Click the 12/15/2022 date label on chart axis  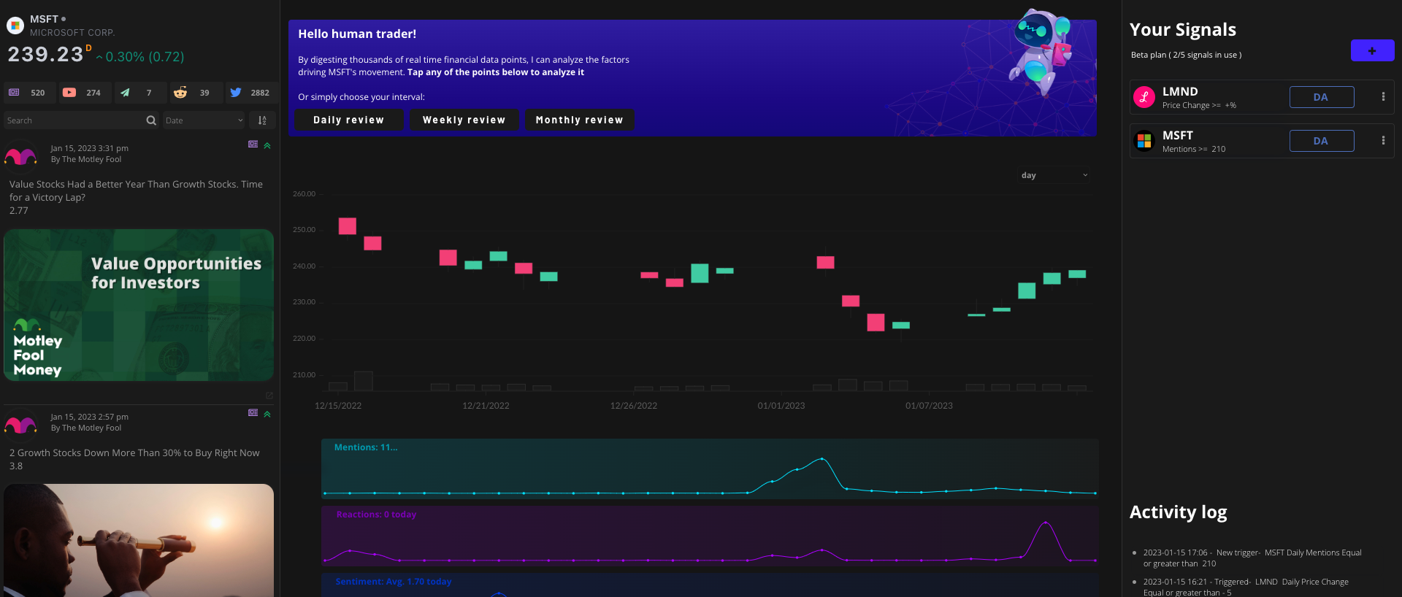point(338,406)
